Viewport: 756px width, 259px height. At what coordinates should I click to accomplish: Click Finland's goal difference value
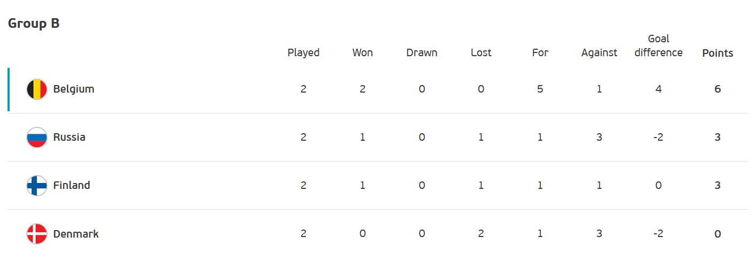[x=659, y=186]
